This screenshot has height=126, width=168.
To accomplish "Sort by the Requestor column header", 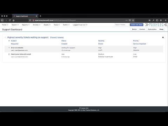I will click(15, 44).
